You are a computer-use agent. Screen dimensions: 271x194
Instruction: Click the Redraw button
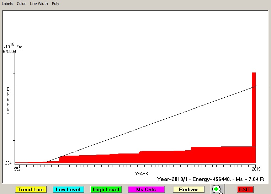click(x=188, y=189)
